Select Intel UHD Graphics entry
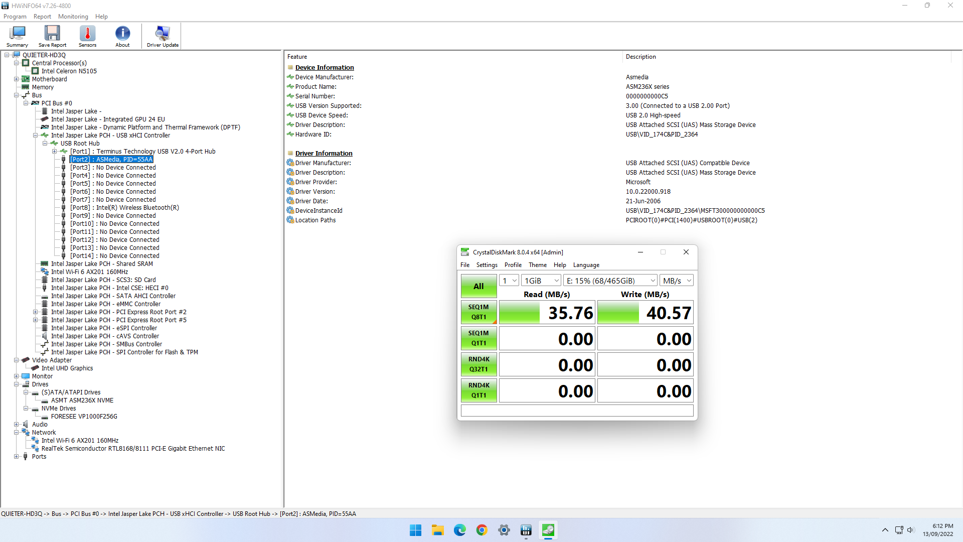This screenshot has width=963, height=542. tap(67, 368)
